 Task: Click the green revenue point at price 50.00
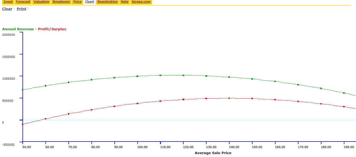(23, 90)
